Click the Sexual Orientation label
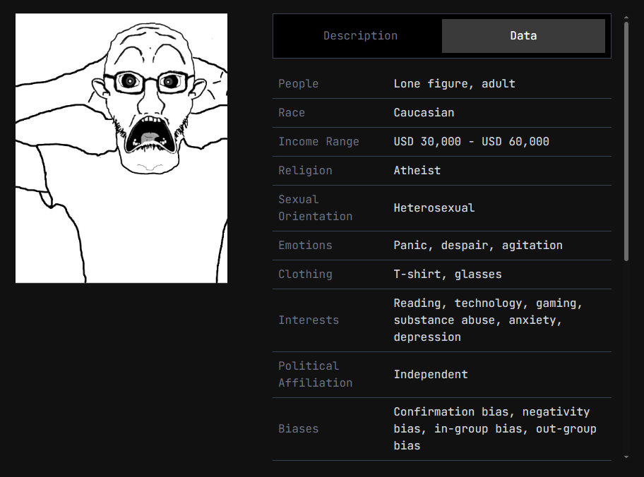 coord(315,208)
